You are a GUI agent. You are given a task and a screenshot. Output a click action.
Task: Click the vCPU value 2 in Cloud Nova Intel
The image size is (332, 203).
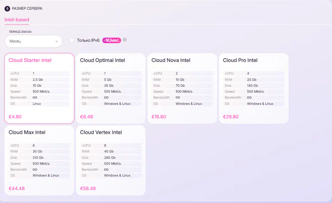[x=176, y=73]
